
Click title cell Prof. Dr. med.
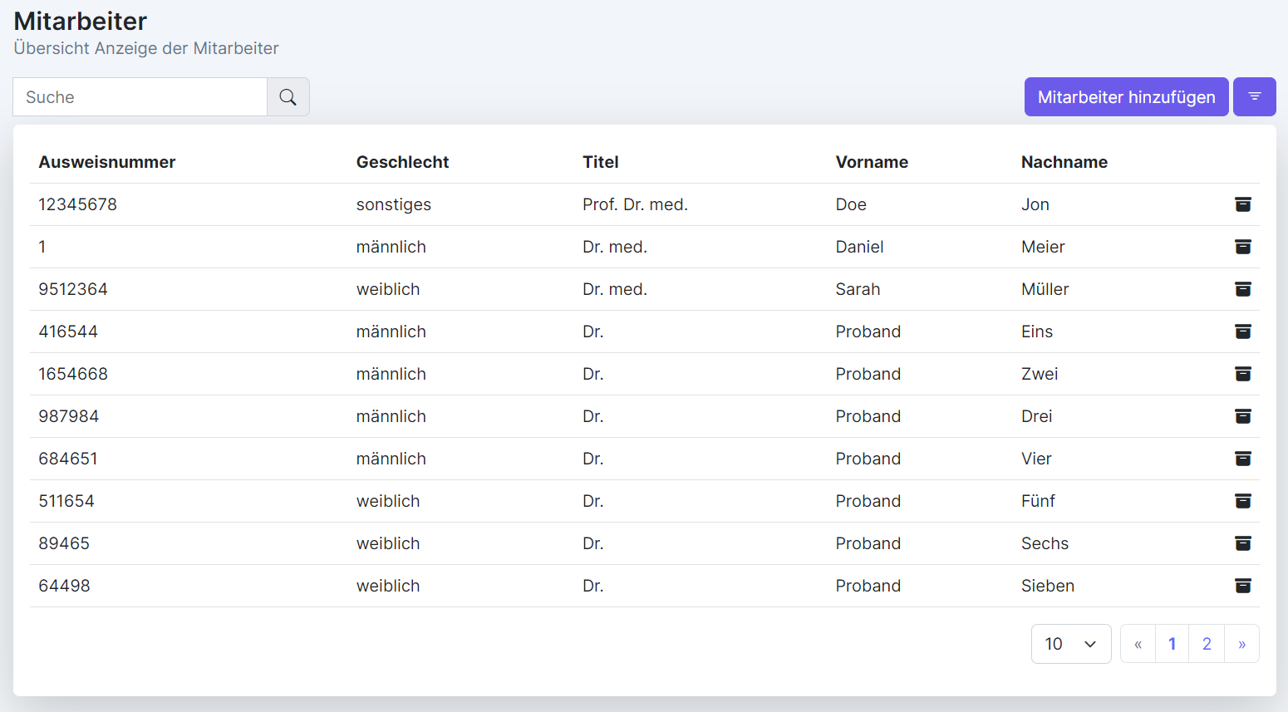coord(635,204)
